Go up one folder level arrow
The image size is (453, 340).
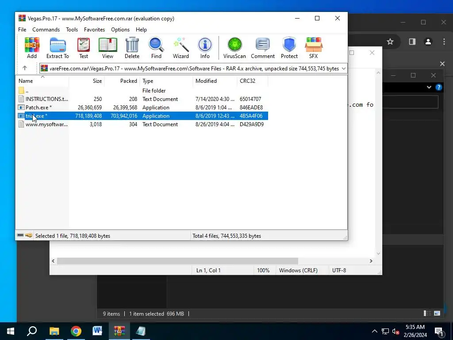(x=25, y=68)
